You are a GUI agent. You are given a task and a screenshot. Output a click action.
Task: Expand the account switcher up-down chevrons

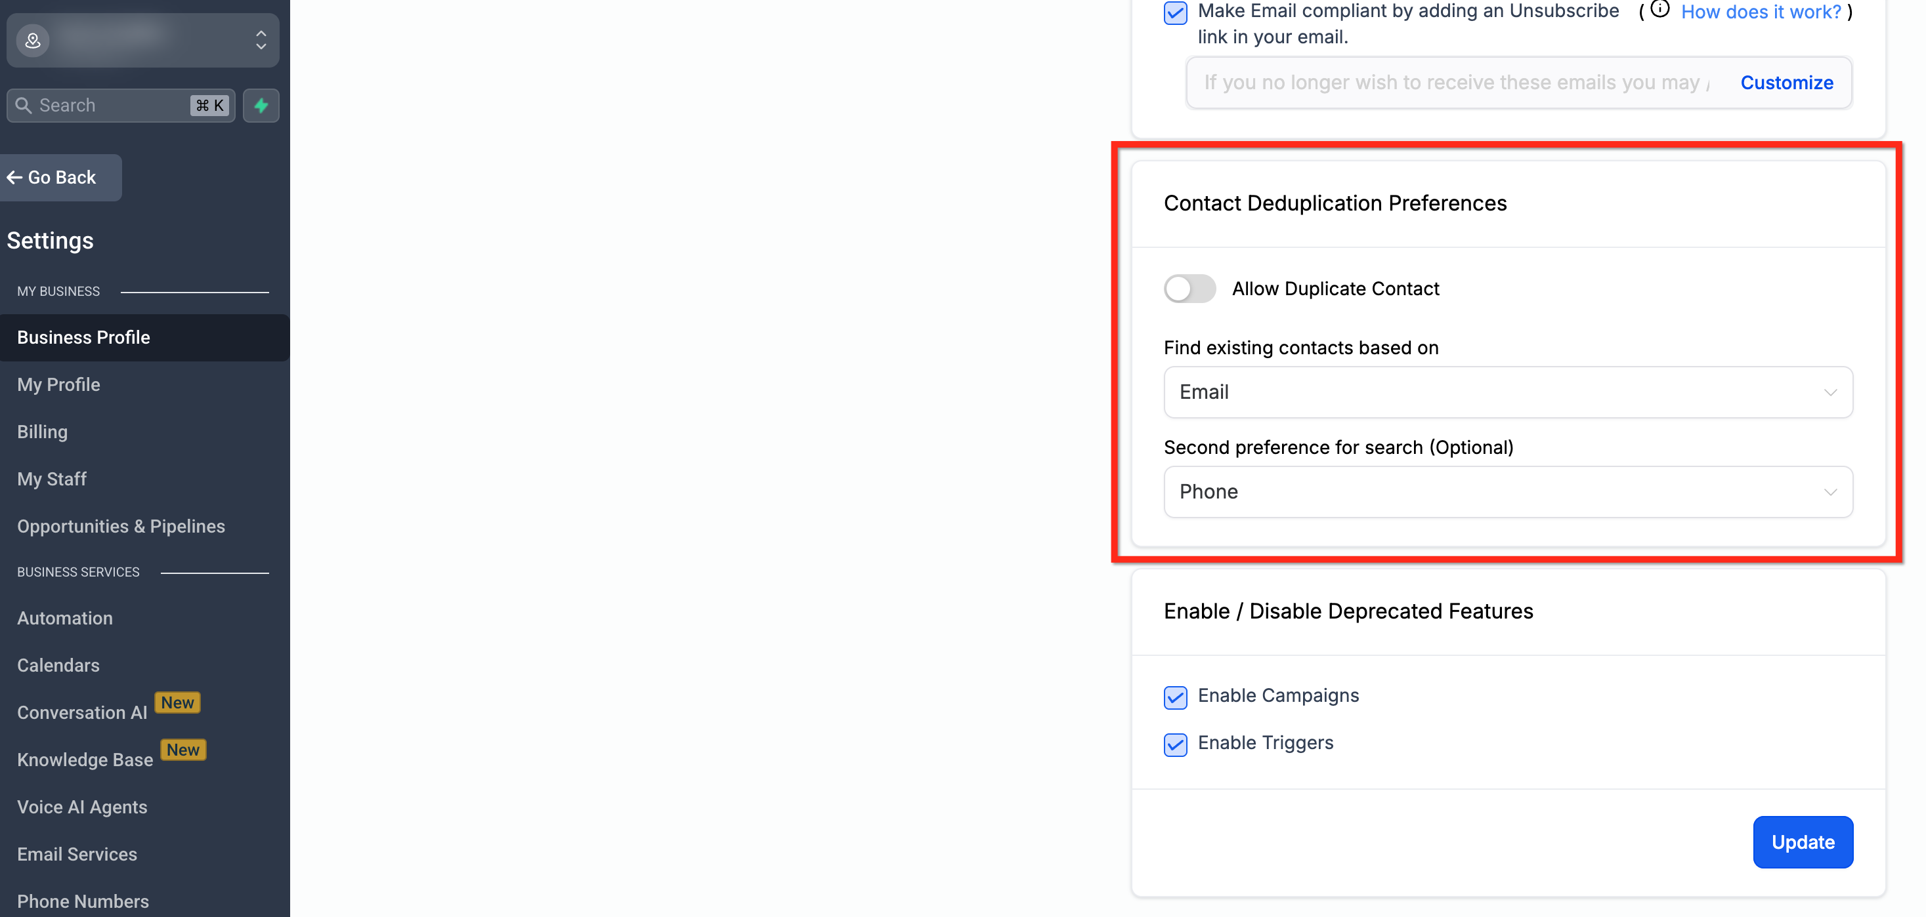[x=261, y=41]
